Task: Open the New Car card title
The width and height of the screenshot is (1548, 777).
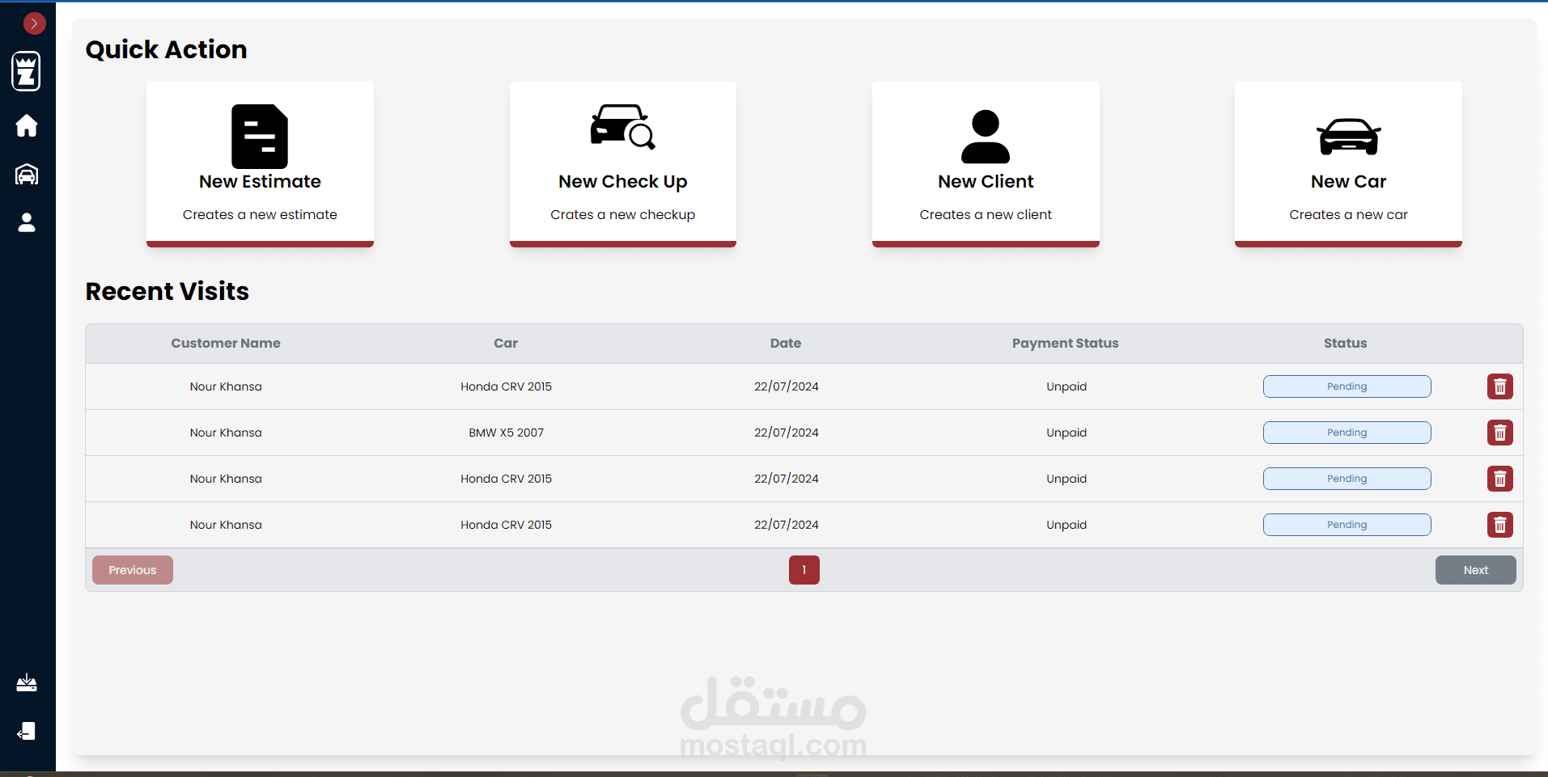Action: pyautogui.click(x=1348, y=182)
